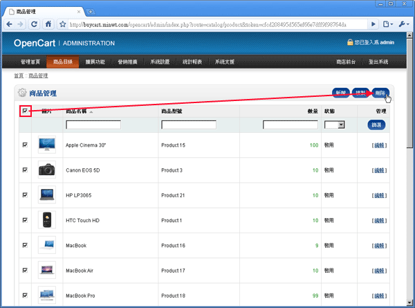Screen dimensions: 415x308
Task: Open the Canon EOS 5D camera thumbnail
Action: tap(47, 170)
